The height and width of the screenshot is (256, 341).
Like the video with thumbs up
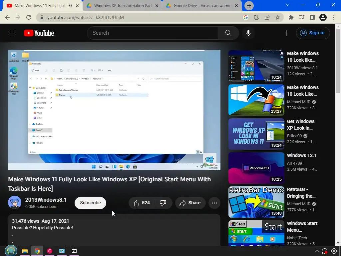pyautogui.click(x=141, y=203)
